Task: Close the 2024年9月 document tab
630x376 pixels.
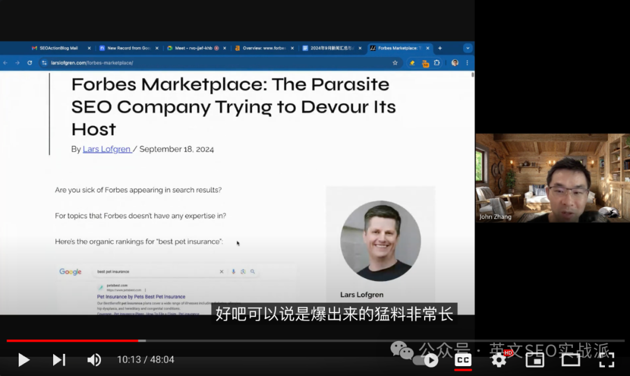Action: [x=360, y=48]
